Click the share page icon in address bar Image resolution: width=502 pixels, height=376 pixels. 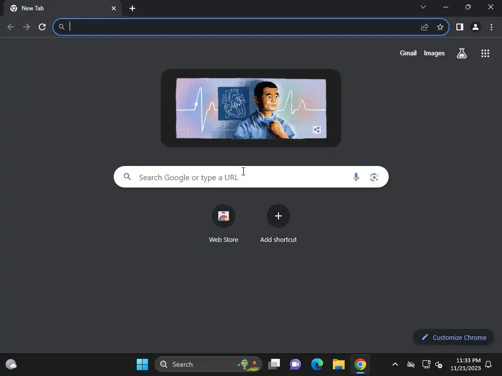point(425,27)
